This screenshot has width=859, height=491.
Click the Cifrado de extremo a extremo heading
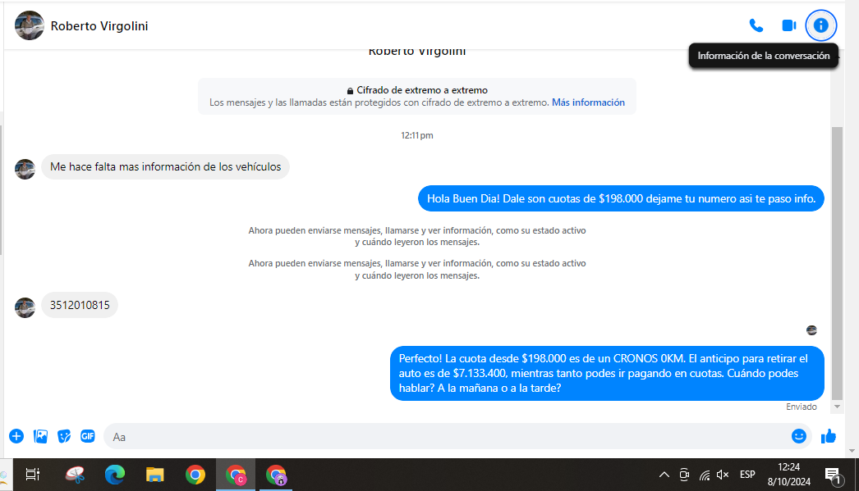pos(422,90)
